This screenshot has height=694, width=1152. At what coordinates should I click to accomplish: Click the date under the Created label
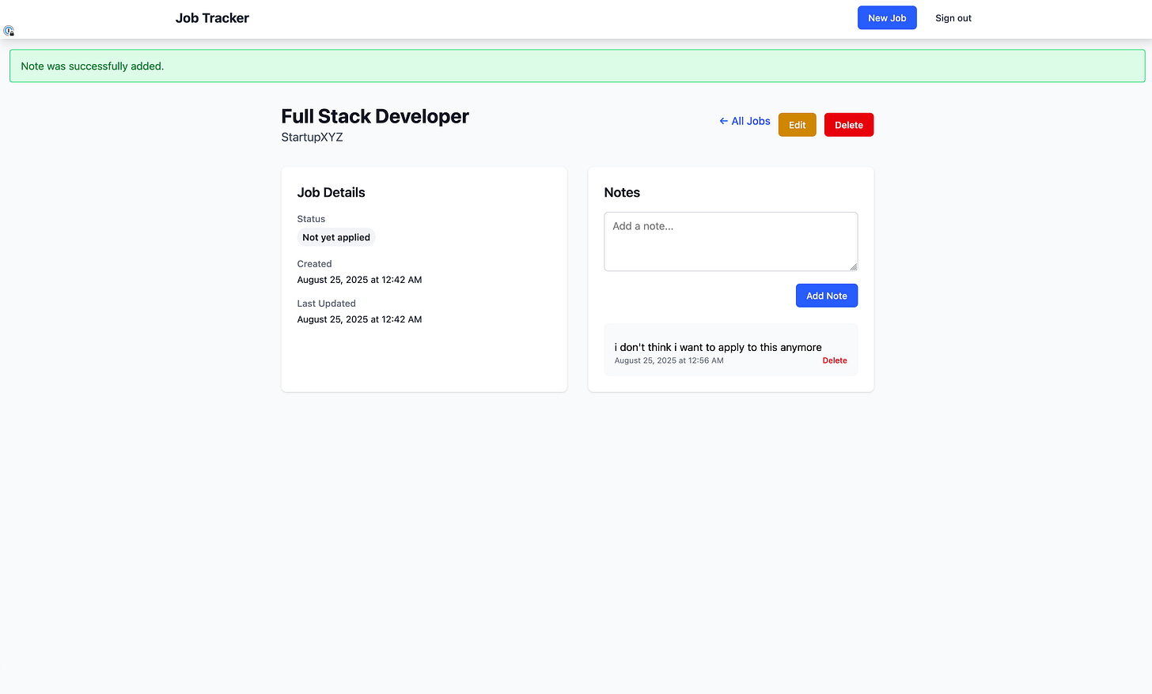(360, 280)
